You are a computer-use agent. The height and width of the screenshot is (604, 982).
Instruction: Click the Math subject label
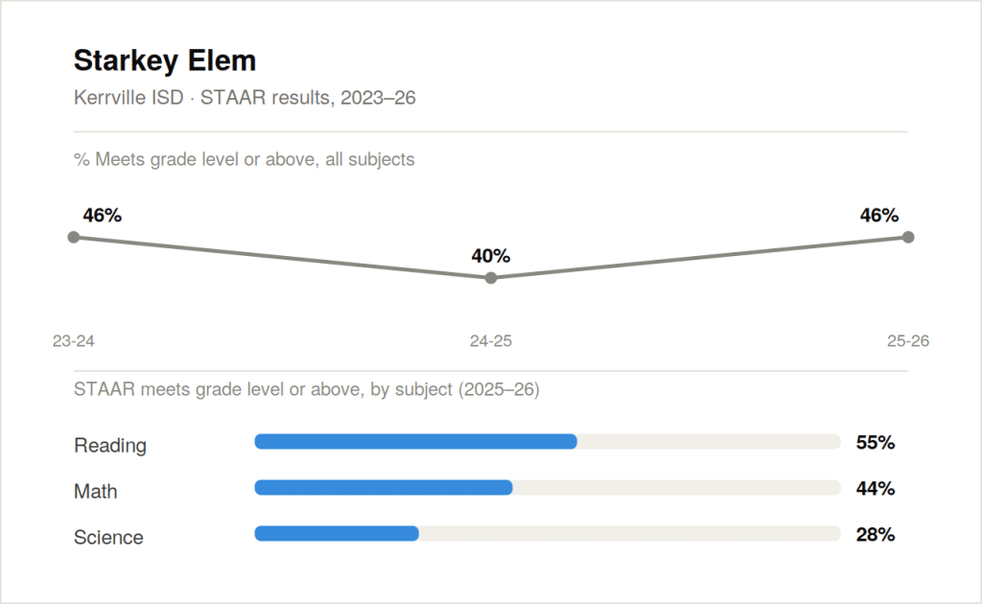point(95,491)
